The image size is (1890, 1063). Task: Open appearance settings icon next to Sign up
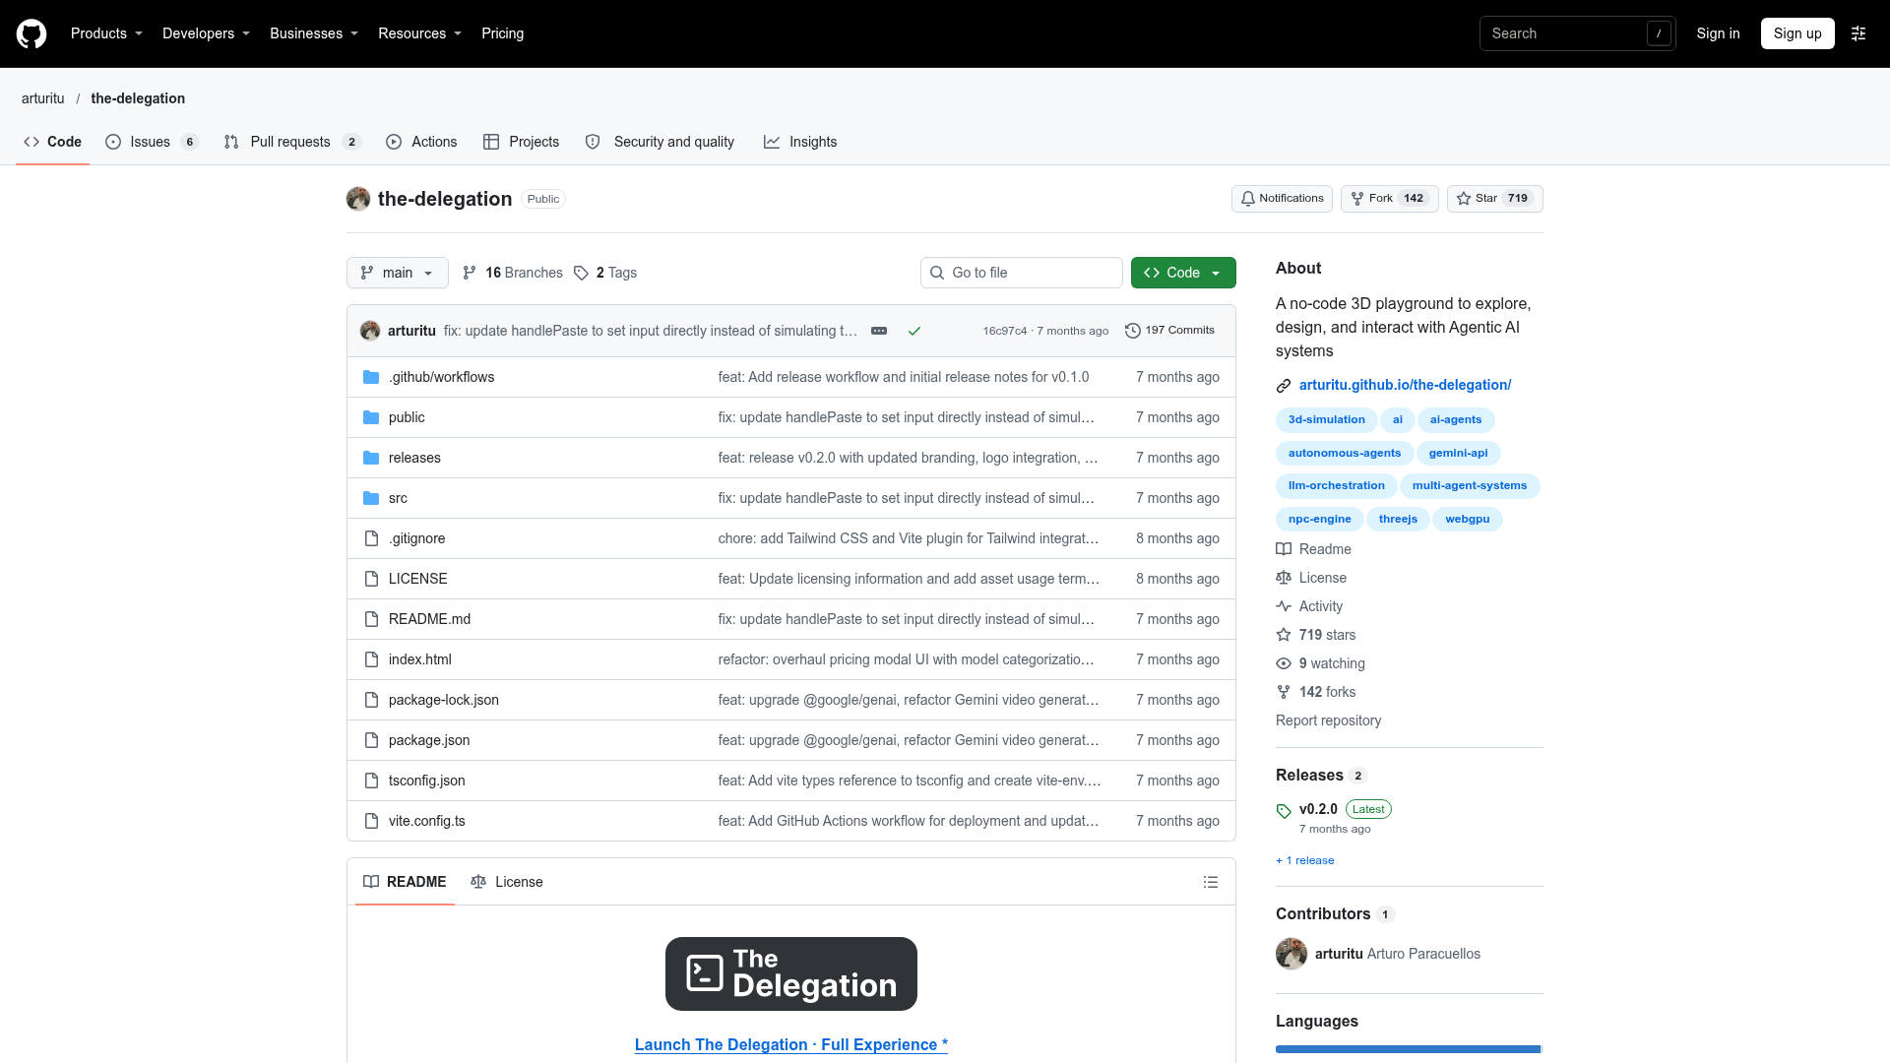pyautogui.click(x=1858, y=33)
